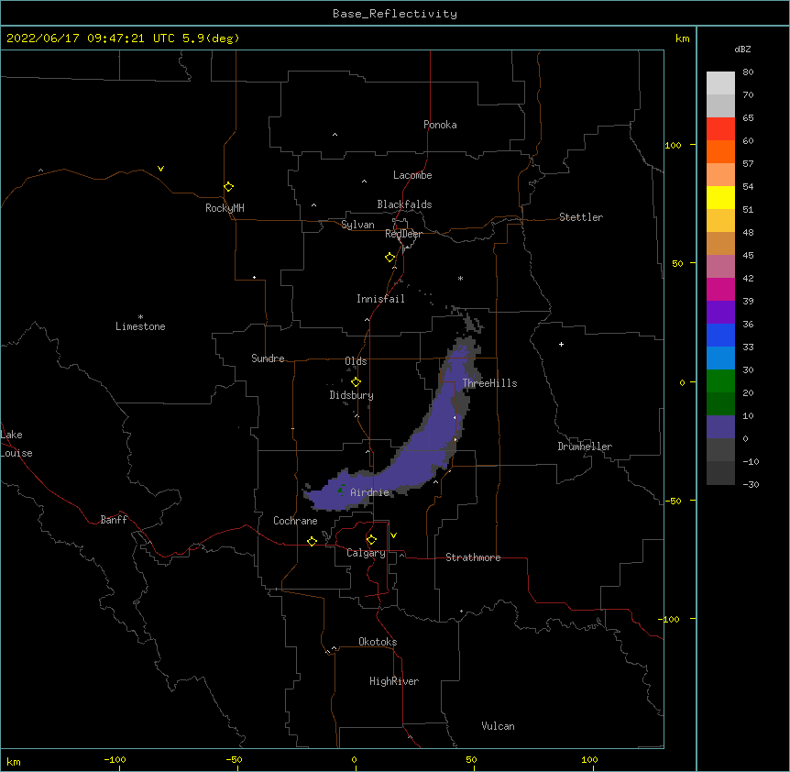Click the Innisfail city label
The image size is (790, 772).
(380, 299)
